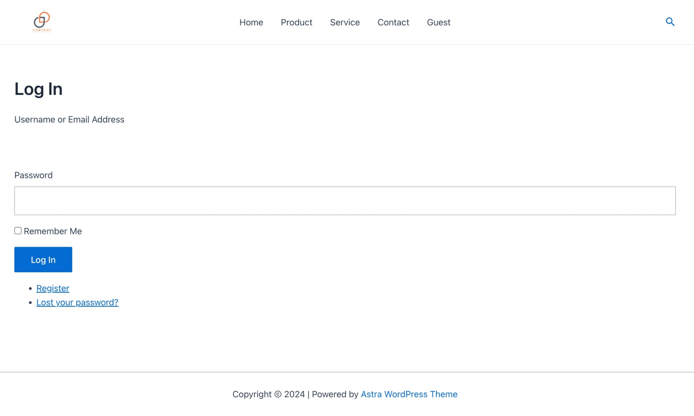The height and width of the screenshot is (416, 694).
Task: Select the Log In page heading
Action: tap(38, 89)
